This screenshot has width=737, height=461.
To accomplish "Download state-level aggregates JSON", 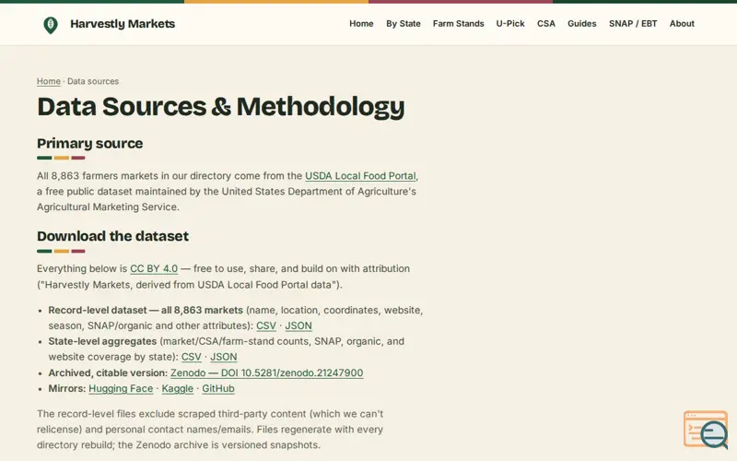I will tap(223, 357).
